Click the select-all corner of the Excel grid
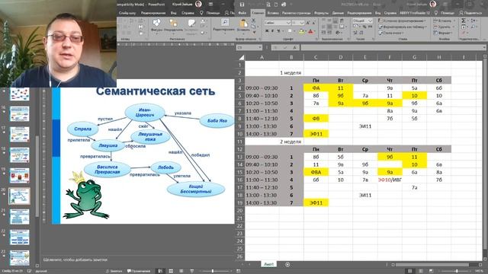The image size is (488, 274). coord(241,57)
